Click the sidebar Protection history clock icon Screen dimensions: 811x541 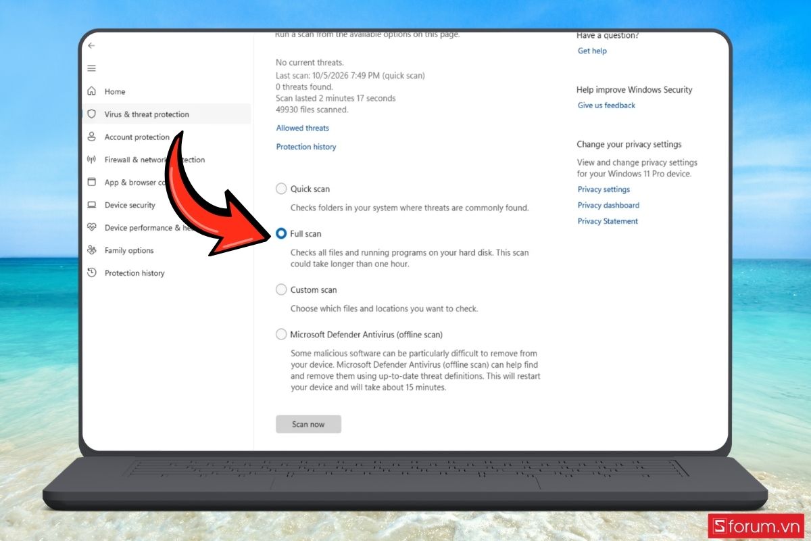pos(91,273)
